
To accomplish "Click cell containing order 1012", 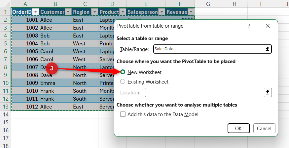I will 25,107.
